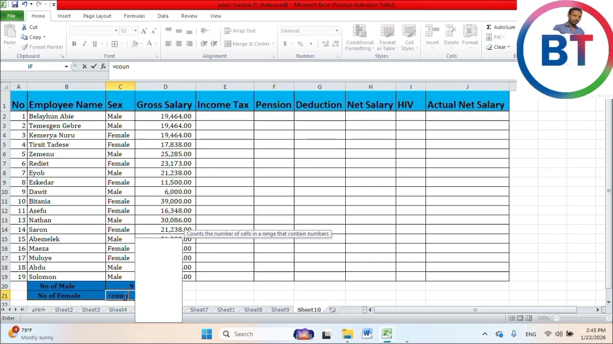
Task: Cancel formula entry with X icon
Action: coord(84,66)
